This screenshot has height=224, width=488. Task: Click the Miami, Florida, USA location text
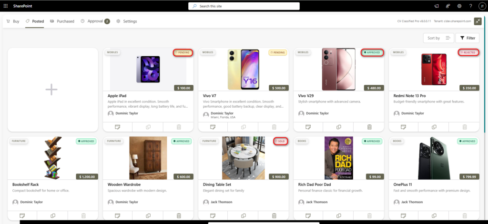pyautogui.click(x=223, y=117)
